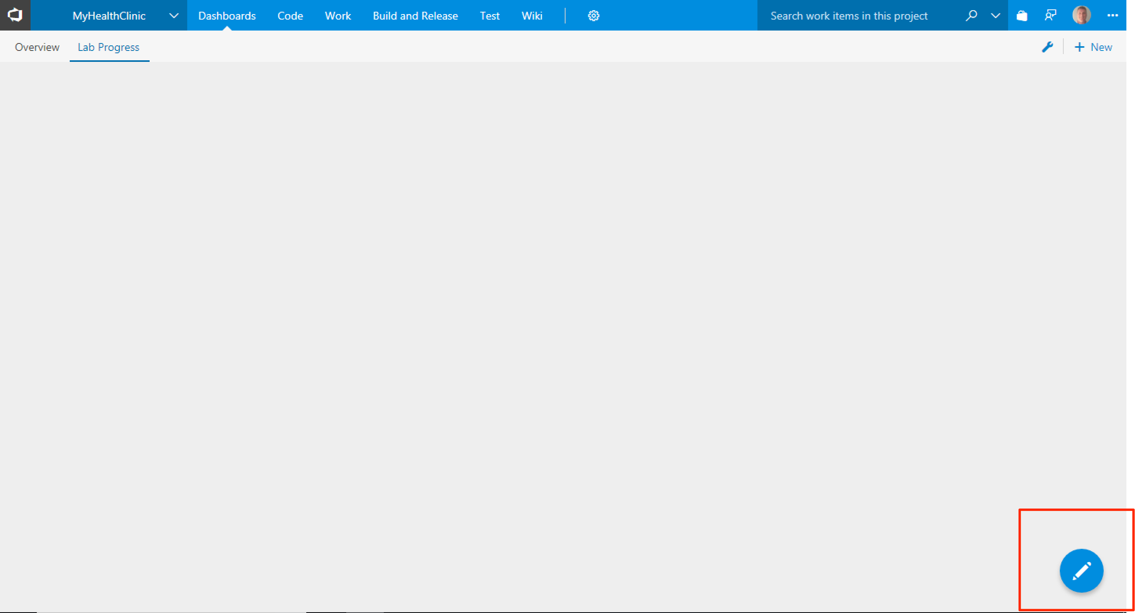
Task: Open the user profile avatar
Action: pyautogui.click(x=1081, y=15)
